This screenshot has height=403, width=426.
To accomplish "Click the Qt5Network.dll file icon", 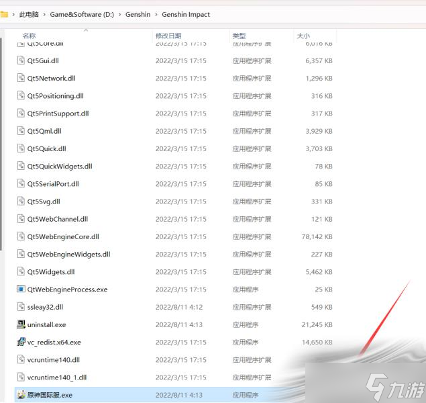I will point(21,78).
